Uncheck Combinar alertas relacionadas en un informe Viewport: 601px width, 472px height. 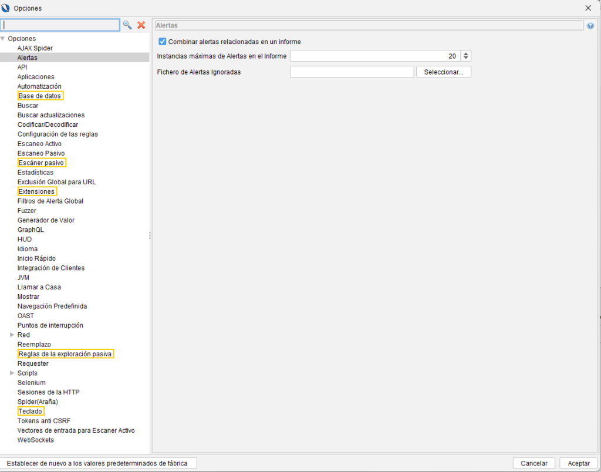(163, 42)
